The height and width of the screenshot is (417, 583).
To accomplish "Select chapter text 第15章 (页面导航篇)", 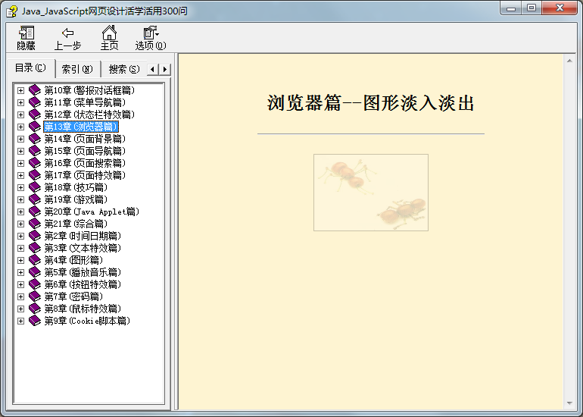I will [x=85, y=151].
